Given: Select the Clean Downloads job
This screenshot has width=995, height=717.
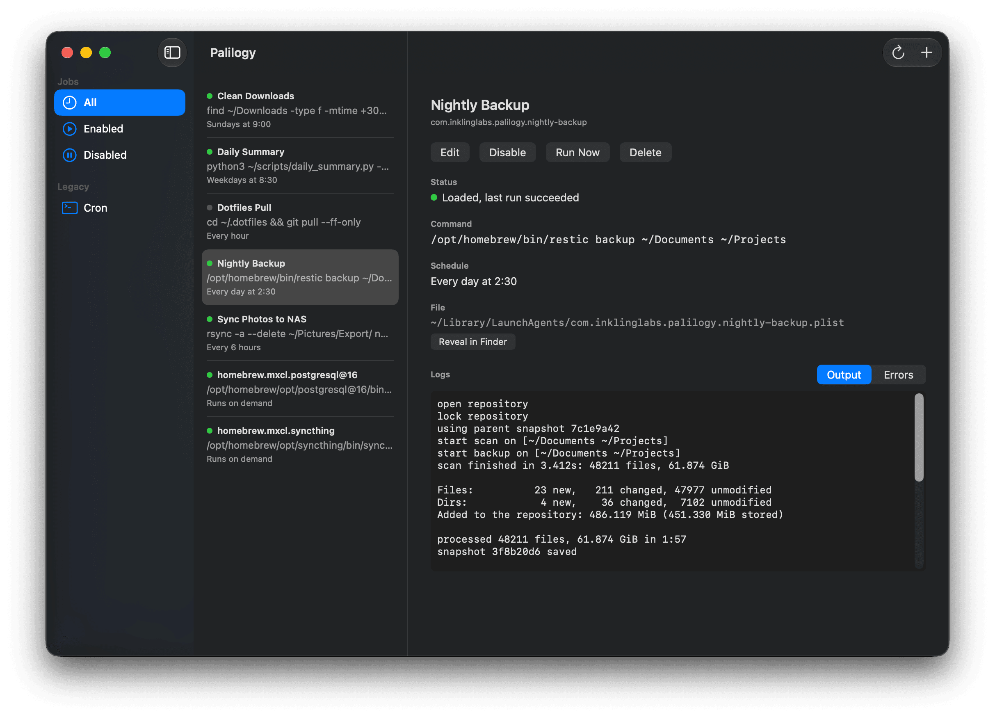Looking at the screenshot, I should click(300, 110).
